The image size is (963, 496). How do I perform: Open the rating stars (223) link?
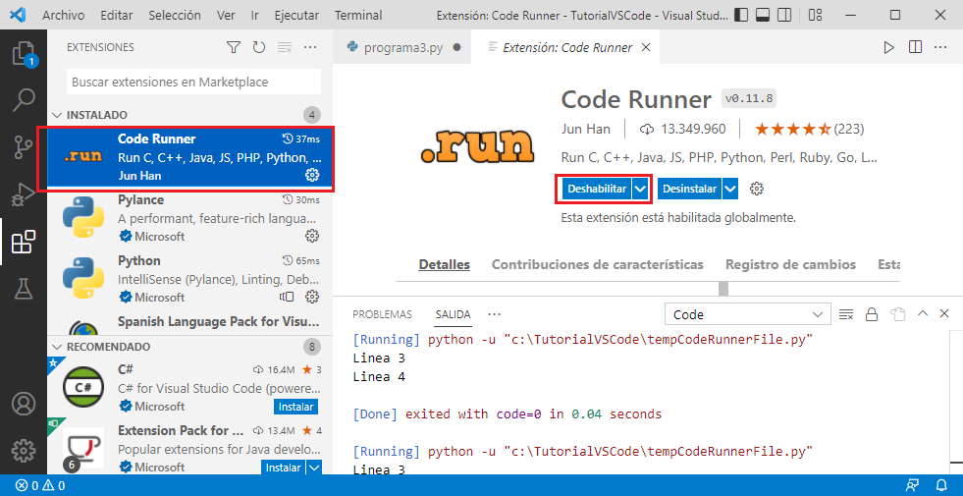(x=809, y=129)
